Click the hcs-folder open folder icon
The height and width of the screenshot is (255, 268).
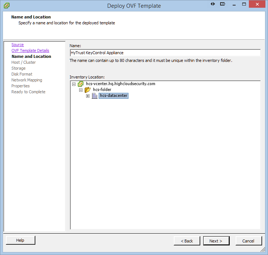coord(88,90)
